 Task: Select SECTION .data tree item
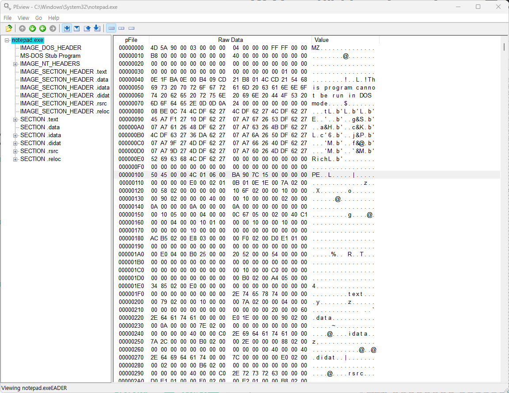coord(40,127)
